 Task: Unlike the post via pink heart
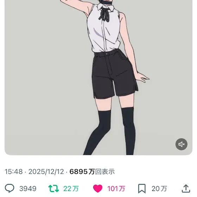[x=98, y=189]
